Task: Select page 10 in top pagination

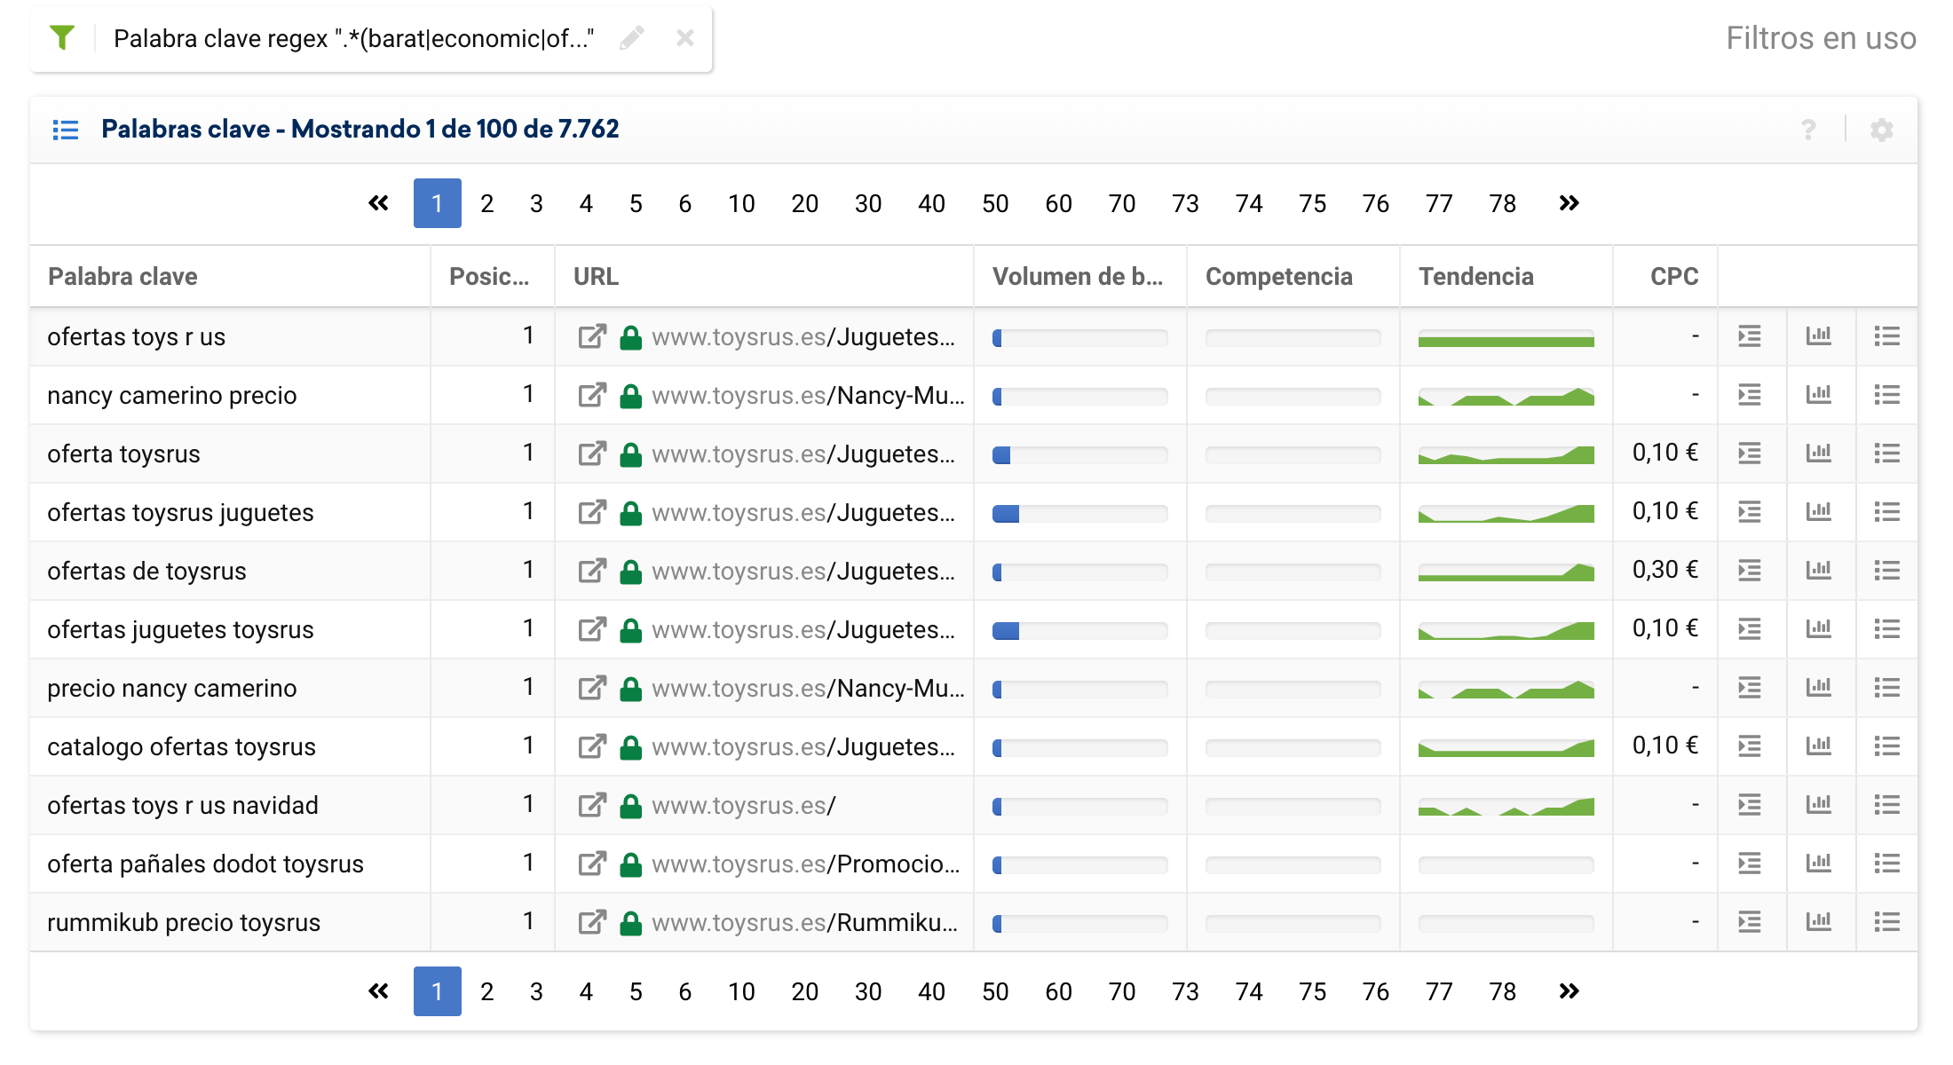Action: 741,203
